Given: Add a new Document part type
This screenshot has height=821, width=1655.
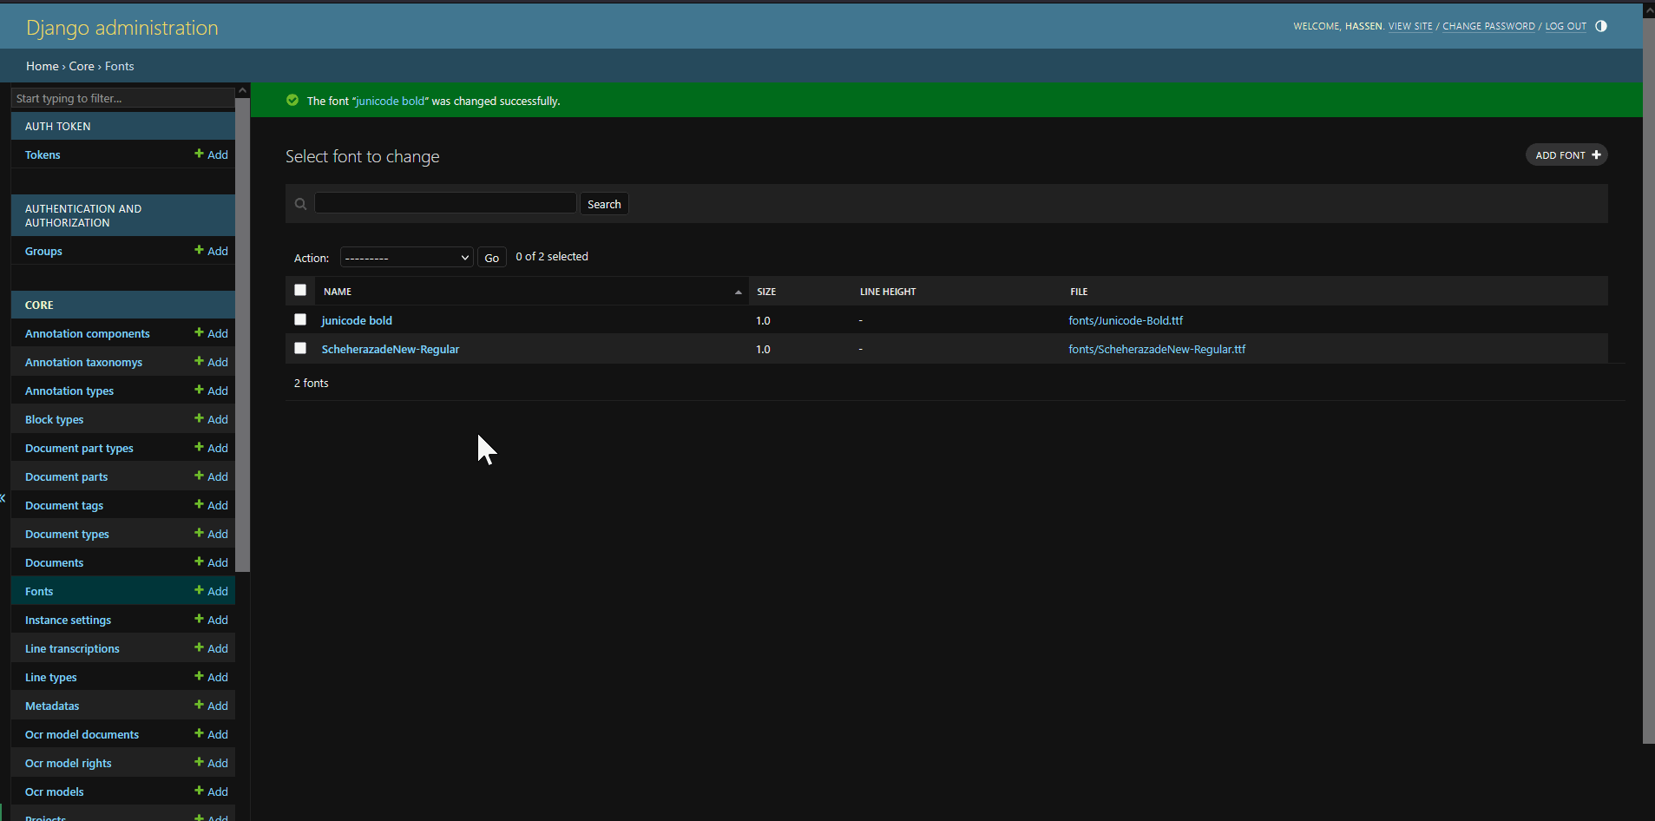Looking at the screenshot, I should point(211,448).
